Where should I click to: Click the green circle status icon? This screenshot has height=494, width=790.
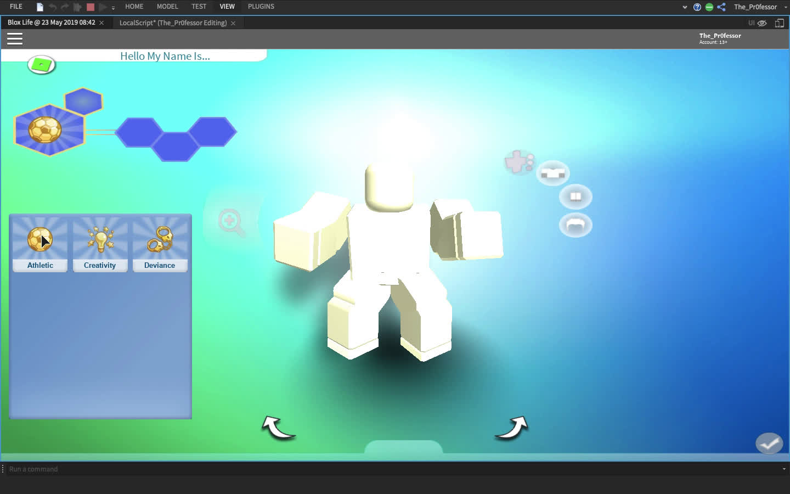pos(709,7)
